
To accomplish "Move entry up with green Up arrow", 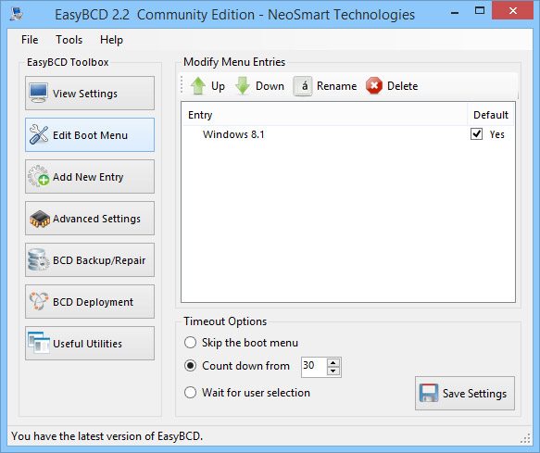I will pyautogui.click(x=198, y=86).
